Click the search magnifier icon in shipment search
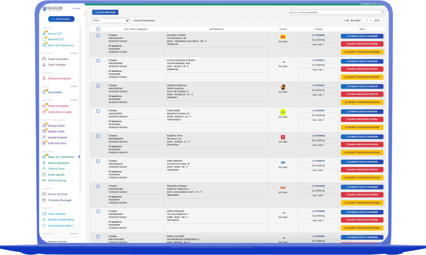The height and width of the screenshot is (255, 426). 383,12
